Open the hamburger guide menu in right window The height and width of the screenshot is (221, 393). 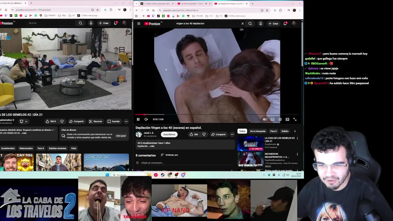(139, 24)
